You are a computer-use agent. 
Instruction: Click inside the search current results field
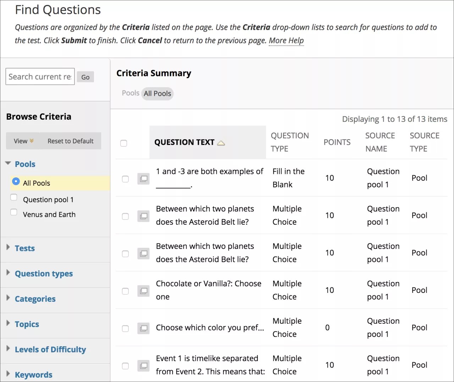pos(40,77)
